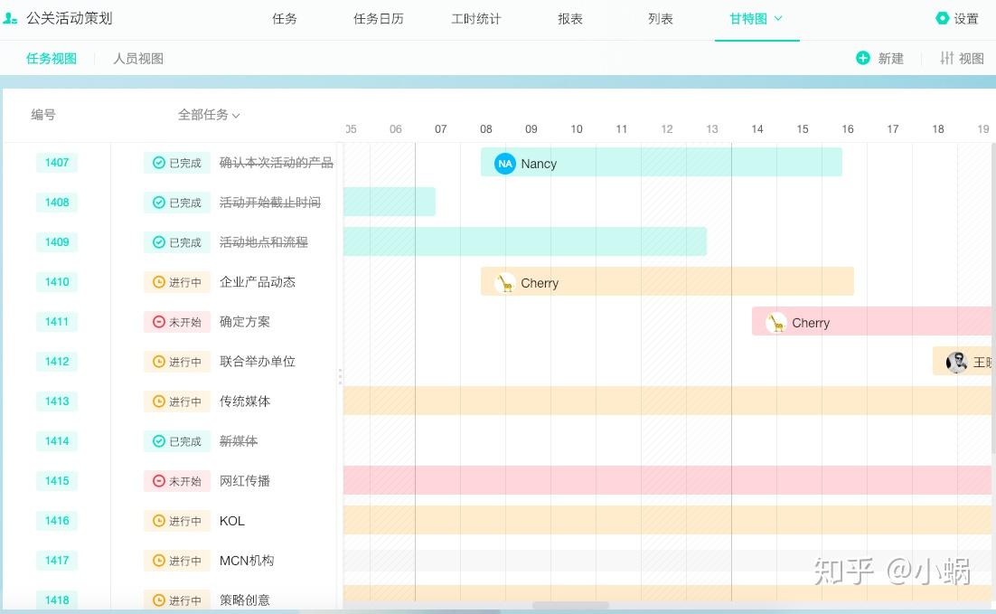Open the 任务日历 tab in top navigation
996x614 pixels.
point(378,18)
